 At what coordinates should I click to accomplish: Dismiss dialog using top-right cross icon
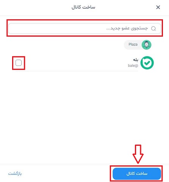pos(158,7)
